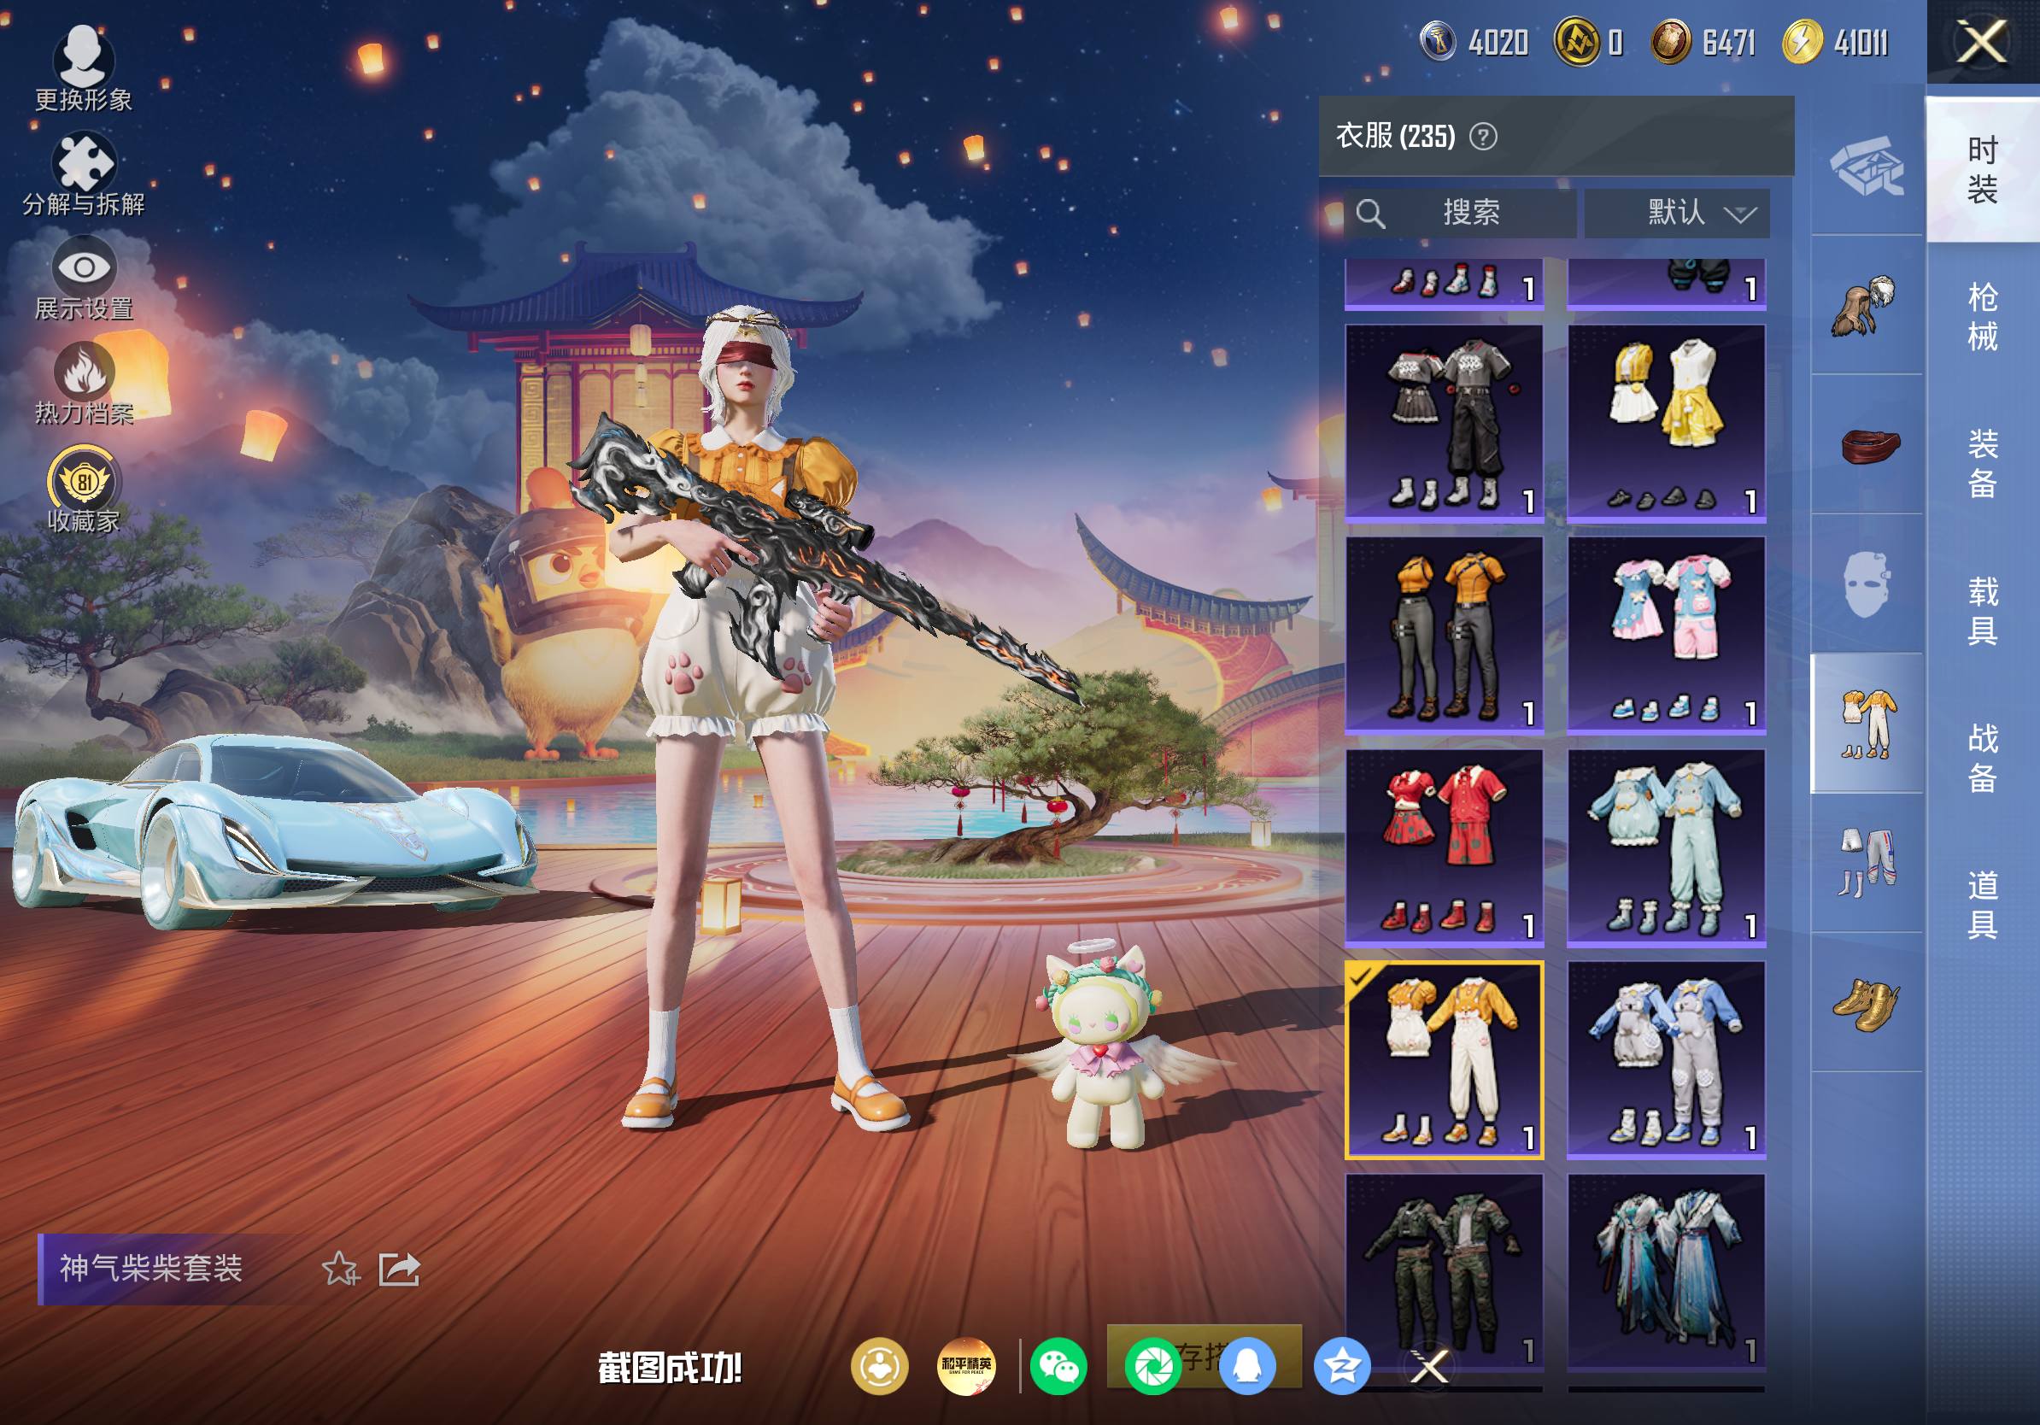Select the light teal pajama outfit
Viewport: 2040px width, 1425px height.
(1666, 847)
